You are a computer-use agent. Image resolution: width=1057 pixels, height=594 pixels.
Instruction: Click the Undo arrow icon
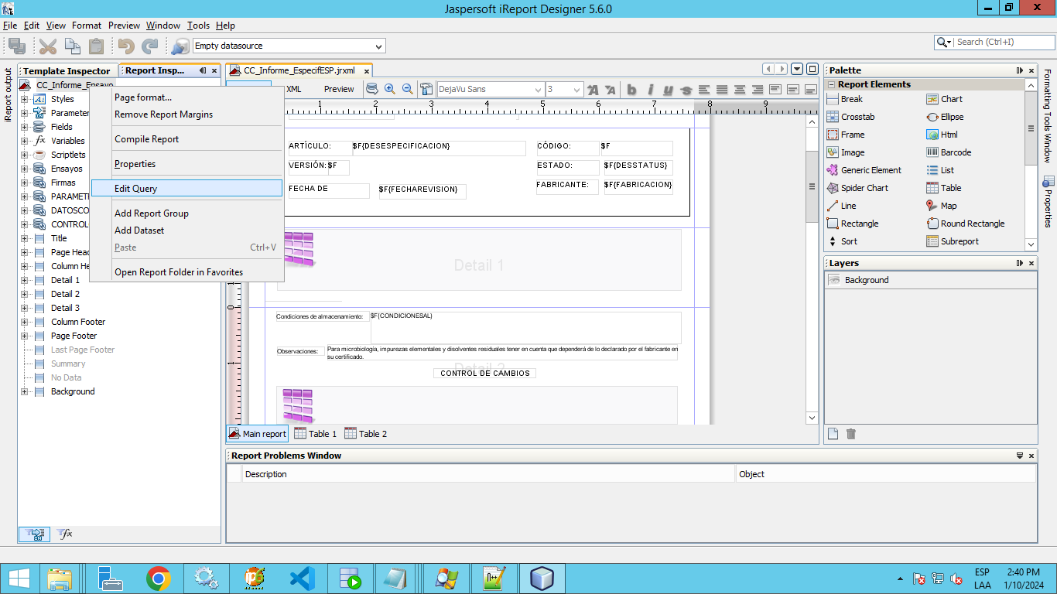click(x=126, y=46)
